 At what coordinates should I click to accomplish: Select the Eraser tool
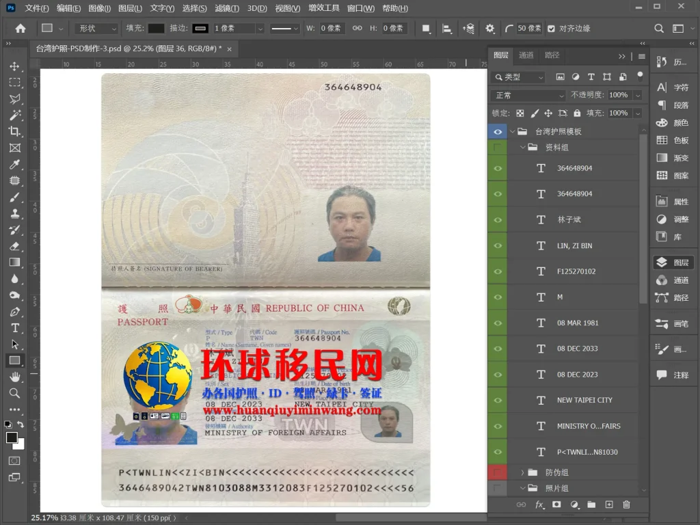point(15,246)
